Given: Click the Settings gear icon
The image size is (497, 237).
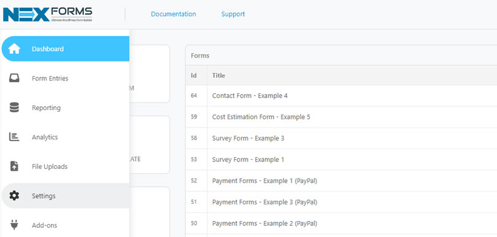Looking at the screenshot, I should [x=14, y=196].
